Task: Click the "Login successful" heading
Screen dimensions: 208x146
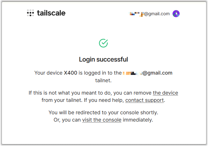Action: pyautogui.click(x=103, y=59)
